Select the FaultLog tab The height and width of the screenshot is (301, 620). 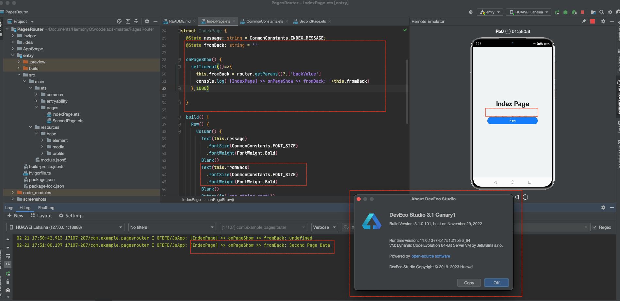46,208
